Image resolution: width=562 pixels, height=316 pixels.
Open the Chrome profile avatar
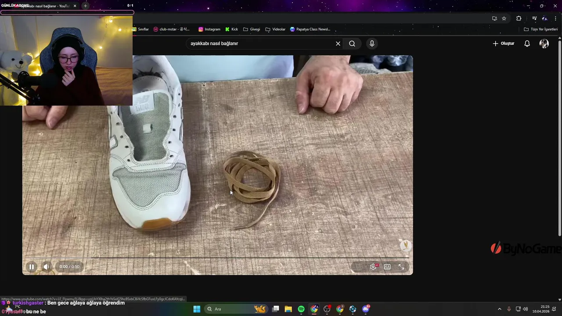pos(544,18)
